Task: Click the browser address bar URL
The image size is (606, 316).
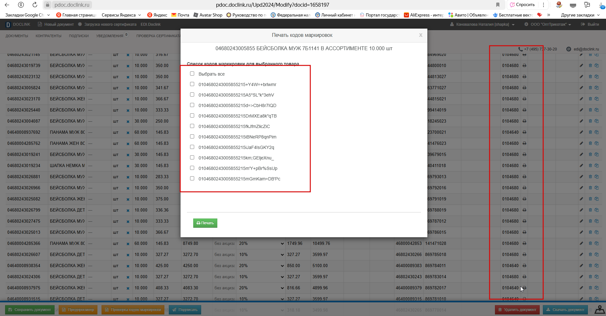Action: [x=273, y=5]
